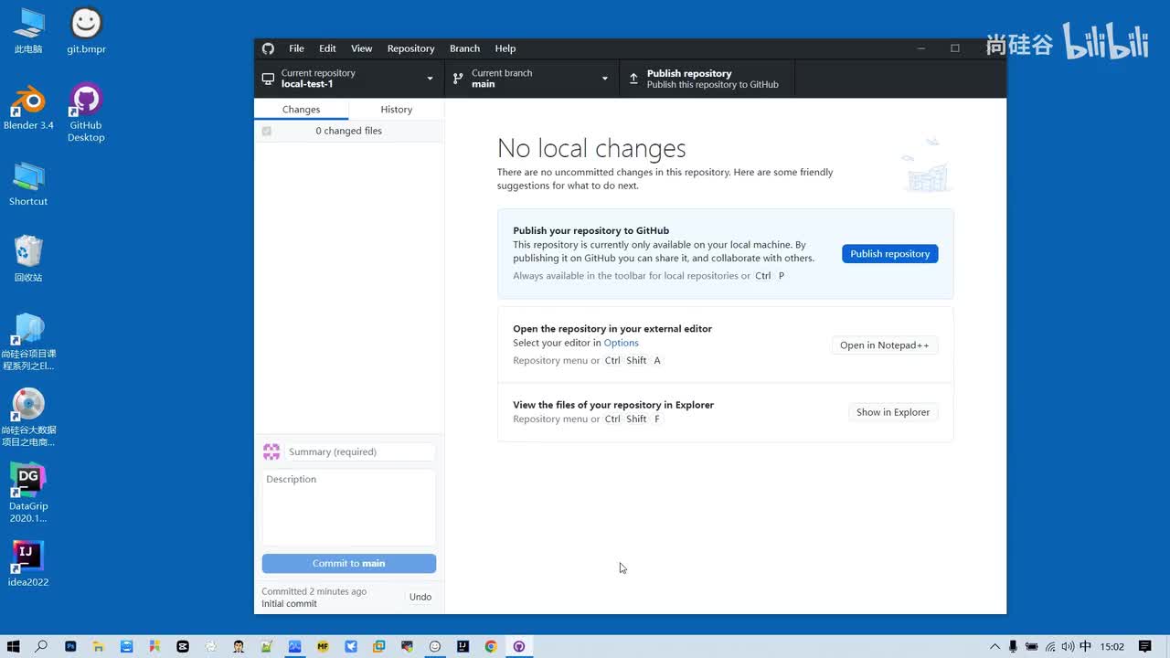Viewport: 1170px width, 658px height.
Task: Click the Options link for editor
Action: tap(621, 343)
